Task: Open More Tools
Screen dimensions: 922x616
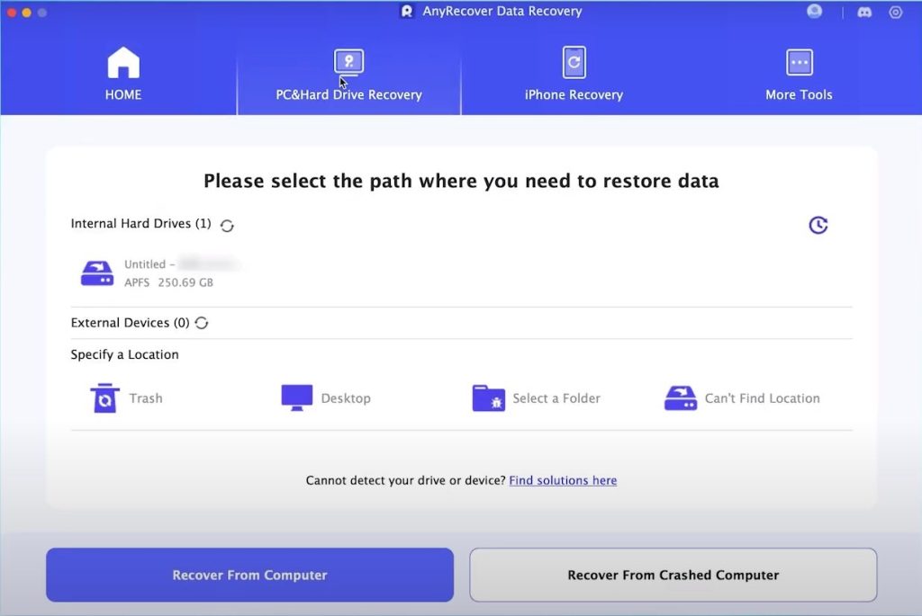Action: (x=799, y=76)
